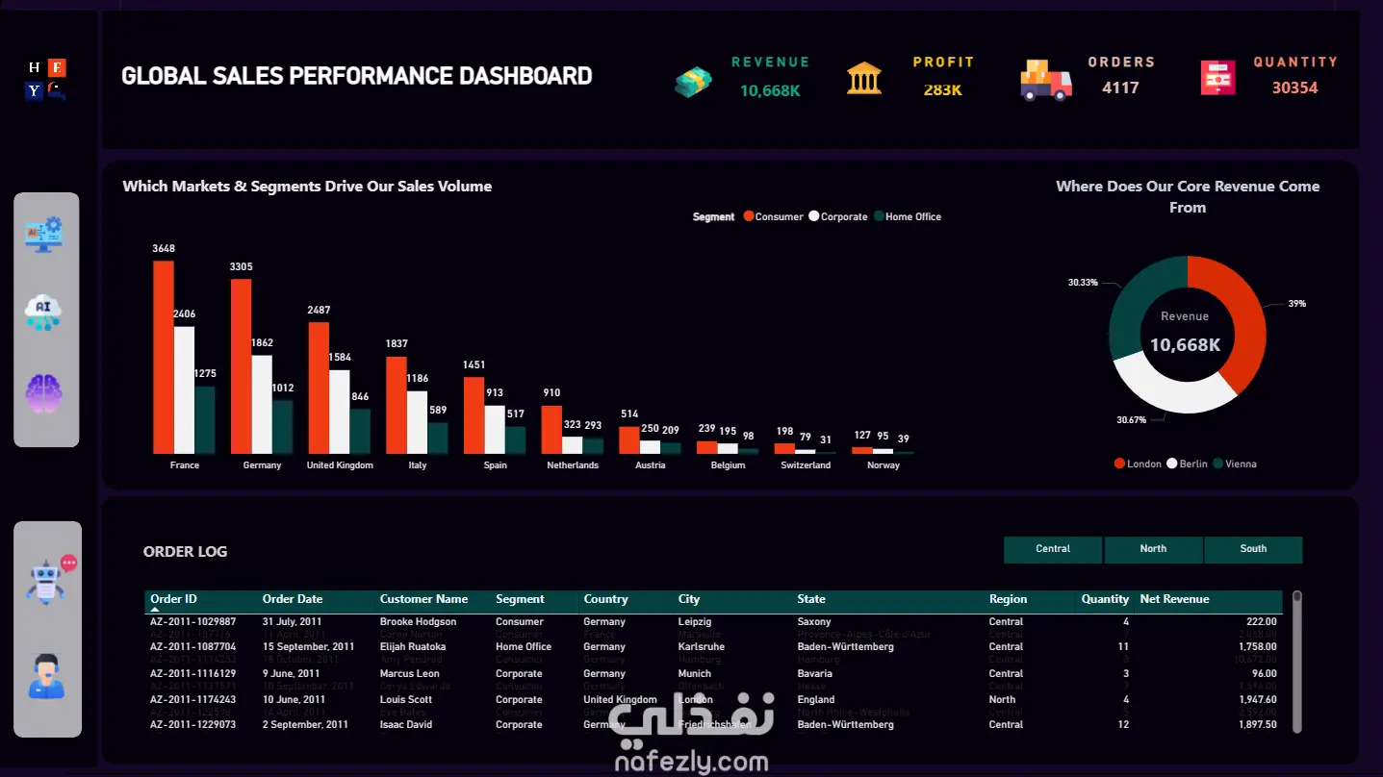Click the Orders 4117 card value
Viewport: 1383px width, 777px height.
pyautogui.click(x=1120, y=88)
